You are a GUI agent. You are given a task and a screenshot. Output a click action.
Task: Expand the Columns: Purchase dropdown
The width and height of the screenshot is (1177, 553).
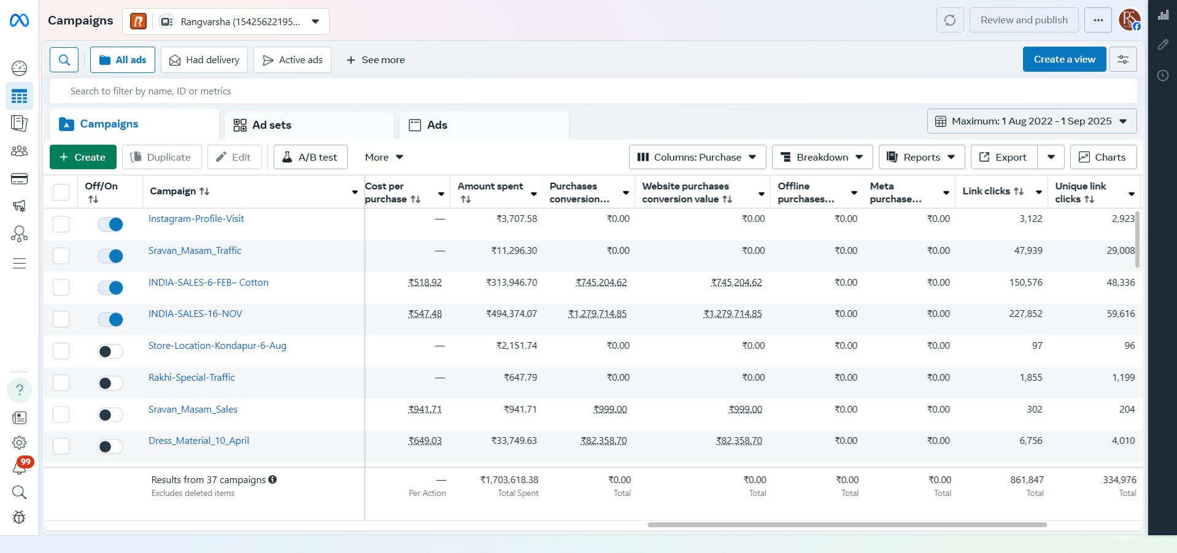click(697, 158)
